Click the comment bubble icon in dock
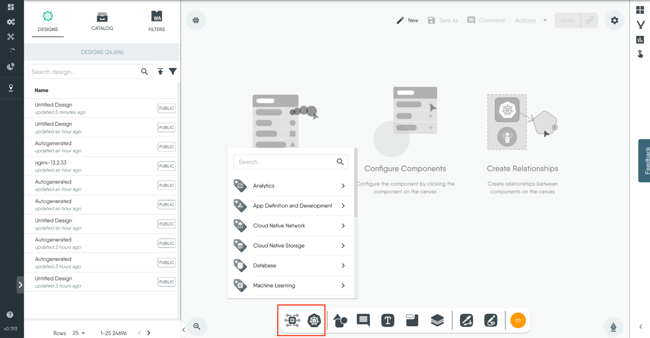Image resolution: width=650 pixels, height=338 pixels. [x=363, y=320]
